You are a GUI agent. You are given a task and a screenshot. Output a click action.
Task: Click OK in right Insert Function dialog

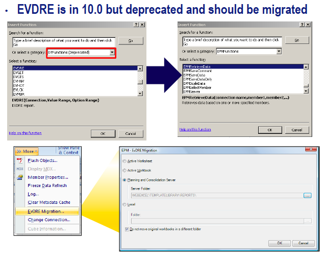[x=270, y=130]
